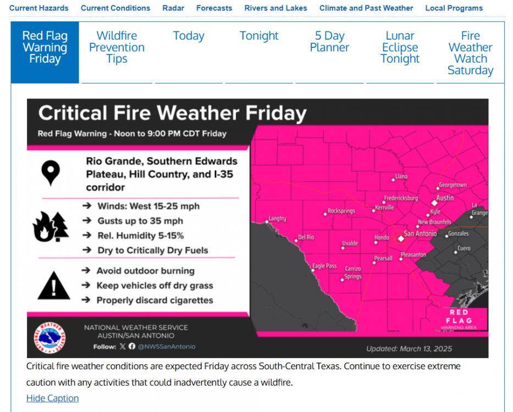Expand the Rivers and Lakes menu
513x412 pixels.
coord(275,8)
